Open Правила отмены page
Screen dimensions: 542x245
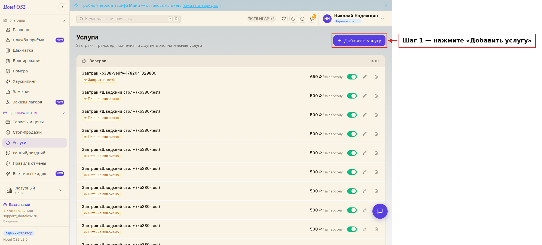[35, 163]
